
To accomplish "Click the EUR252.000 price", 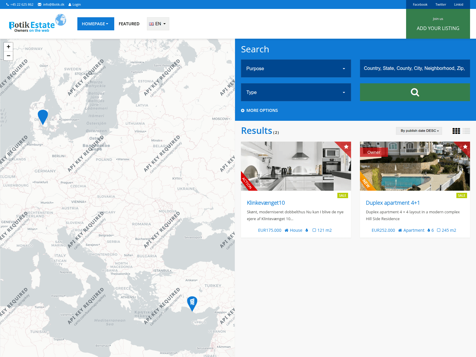I will pyautogui.click(x=383, y=230).
